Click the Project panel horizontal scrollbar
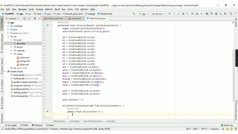The image size is (238, 134). [18, 122]
